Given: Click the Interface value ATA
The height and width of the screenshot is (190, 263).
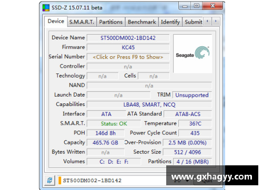Looking at the screenshot, I should (x=106, y=114).
